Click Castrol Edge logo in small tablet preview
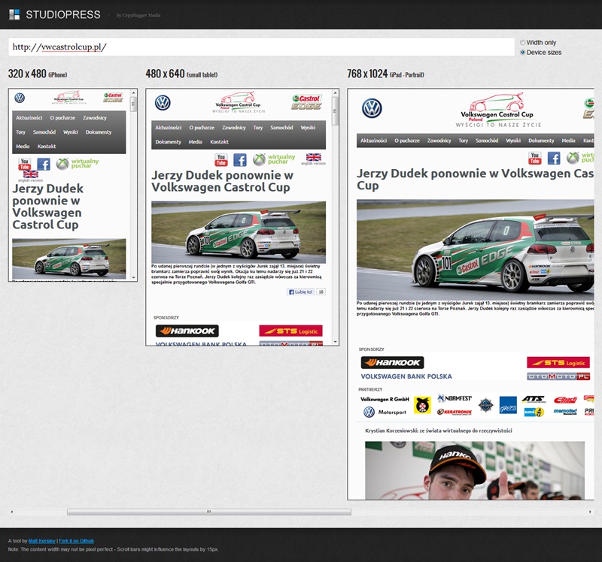The image size is (602, 562). [307, 102]
